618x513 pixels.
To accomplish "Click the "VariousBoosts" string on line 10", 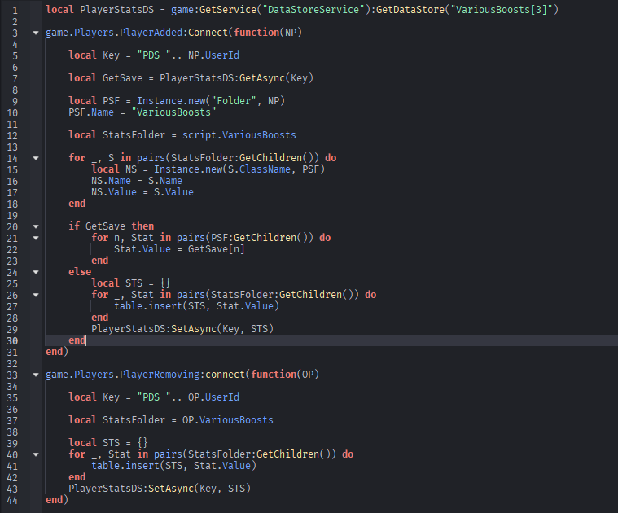I will pos(173,112).
